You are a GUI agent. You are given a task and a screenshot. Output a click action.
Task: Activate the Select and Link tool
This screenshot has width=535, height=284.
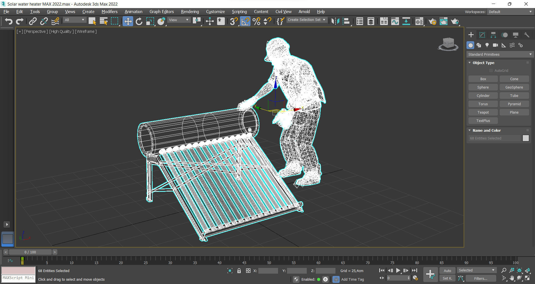pyautogui.click(x=33, y=21)
